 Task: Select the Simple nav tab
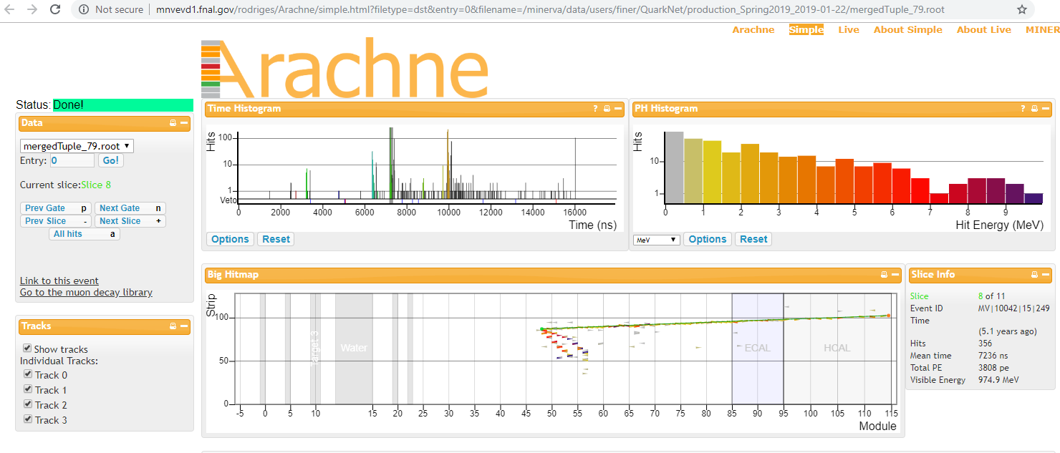pos(806,29)
